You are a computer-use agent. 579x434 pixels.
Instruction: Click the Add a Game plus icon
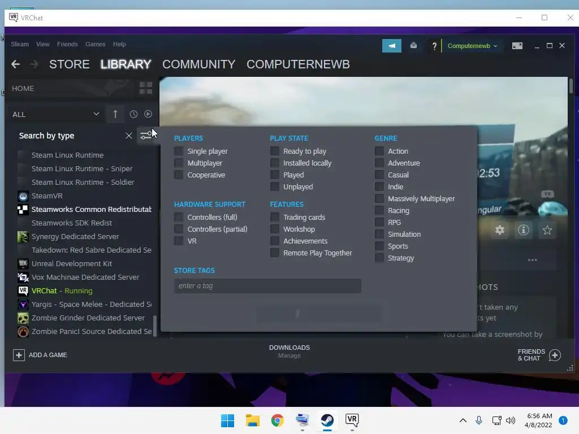[19, 355]
